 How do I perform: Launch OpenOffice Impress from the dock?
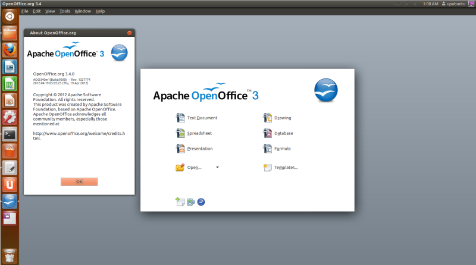point(10,100)
